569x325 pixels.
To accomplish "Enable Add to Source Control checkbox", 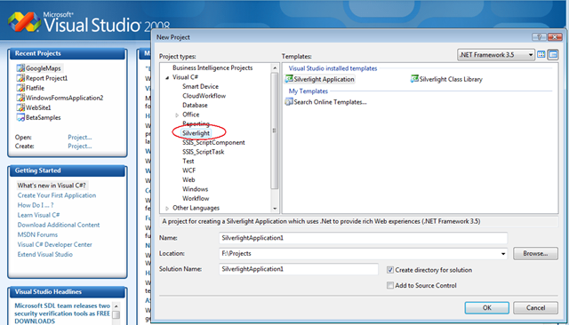I will pos(390,286).
